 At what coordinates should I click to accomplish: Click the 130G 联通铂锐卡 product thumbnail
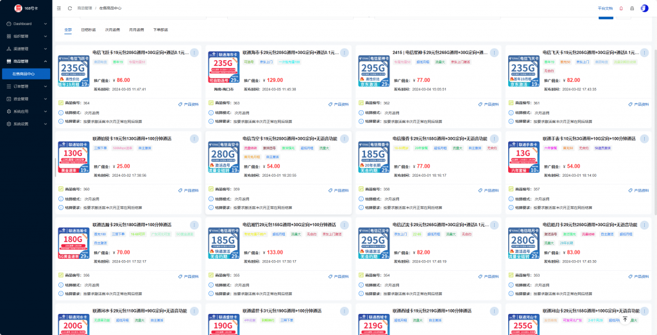73,157
